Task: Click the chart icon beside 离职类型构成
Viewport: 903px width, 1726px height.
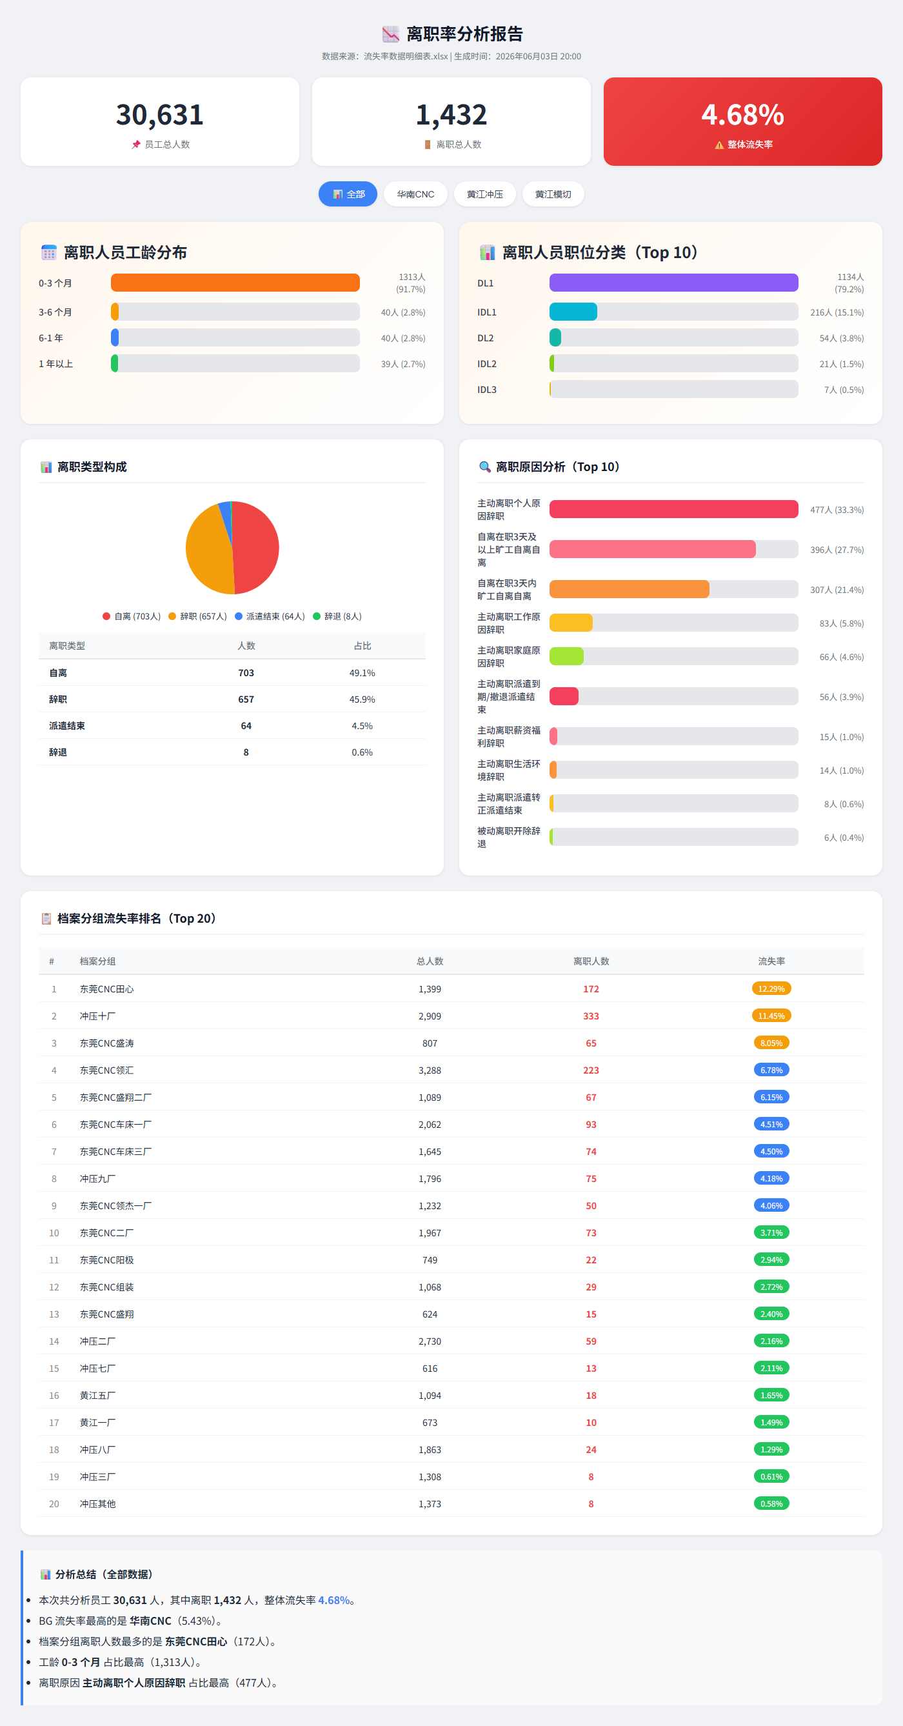Action: [46, 467]
